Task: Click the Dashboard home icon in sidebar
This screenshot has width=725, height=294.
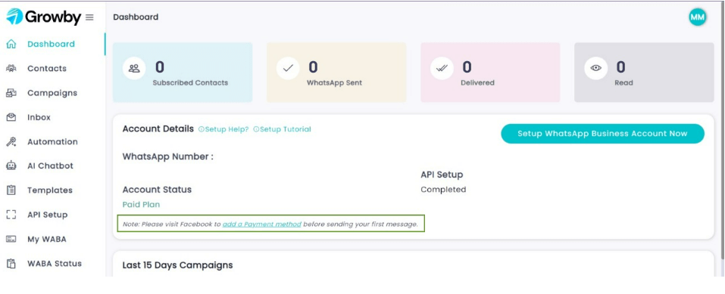Action: coord(11,45)
